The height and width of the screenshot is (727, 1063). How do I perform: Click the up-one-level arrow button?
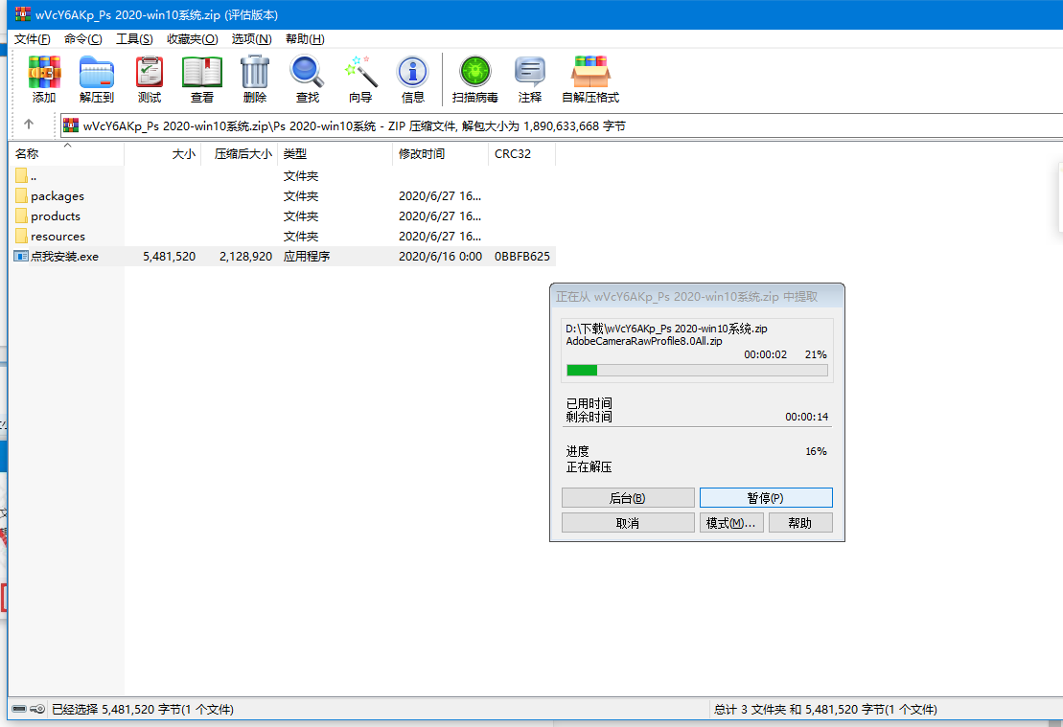[x=29, y=124]
